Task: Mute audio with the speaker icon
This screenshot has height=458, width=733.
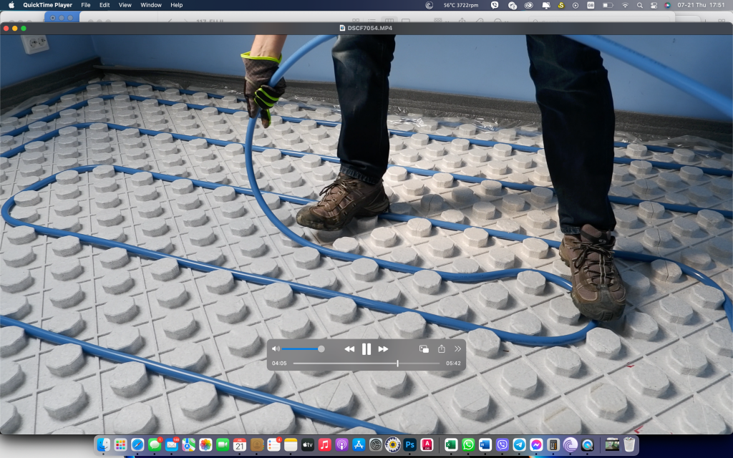Action: (276, 349)
